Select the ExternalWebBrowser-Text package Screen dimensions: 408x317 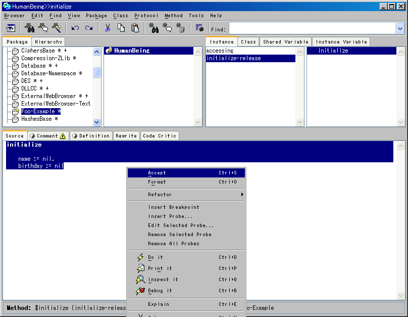[56, 104]
